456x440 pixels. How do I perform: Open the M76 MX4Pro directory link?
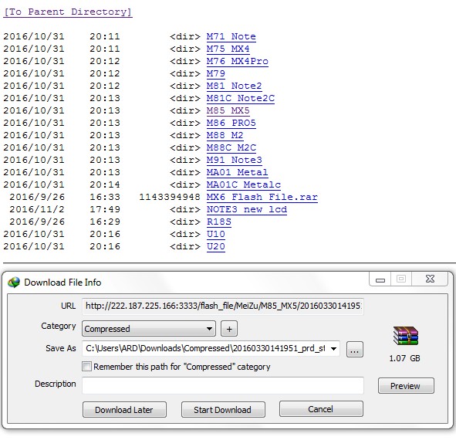[238, 61]
